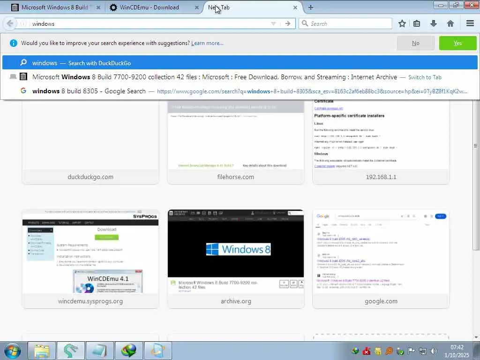Screen dimensions: 480x360
Task: Open the green dragon app on taskbar
Action: (70, 351)
